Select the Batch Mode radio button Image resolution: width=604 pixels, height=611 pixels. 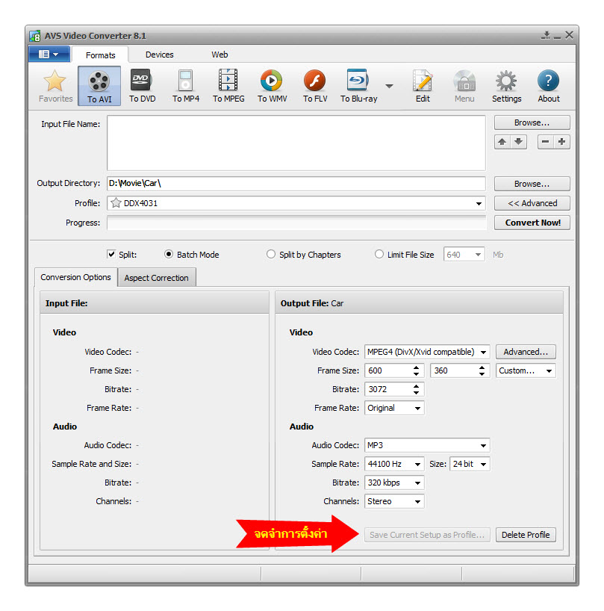[169, 254]
